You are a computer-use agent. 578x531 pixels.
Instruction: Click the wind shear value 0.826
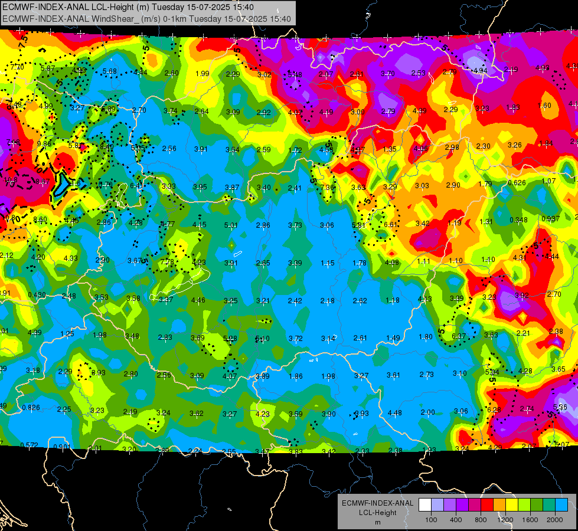31,408
